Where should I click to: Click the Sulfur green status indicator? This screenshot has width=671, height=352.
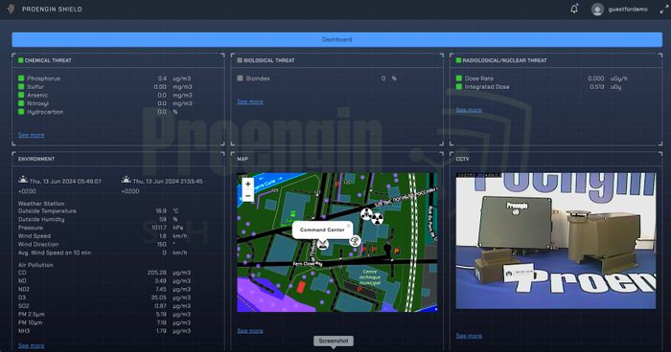(x=21, y=87)
